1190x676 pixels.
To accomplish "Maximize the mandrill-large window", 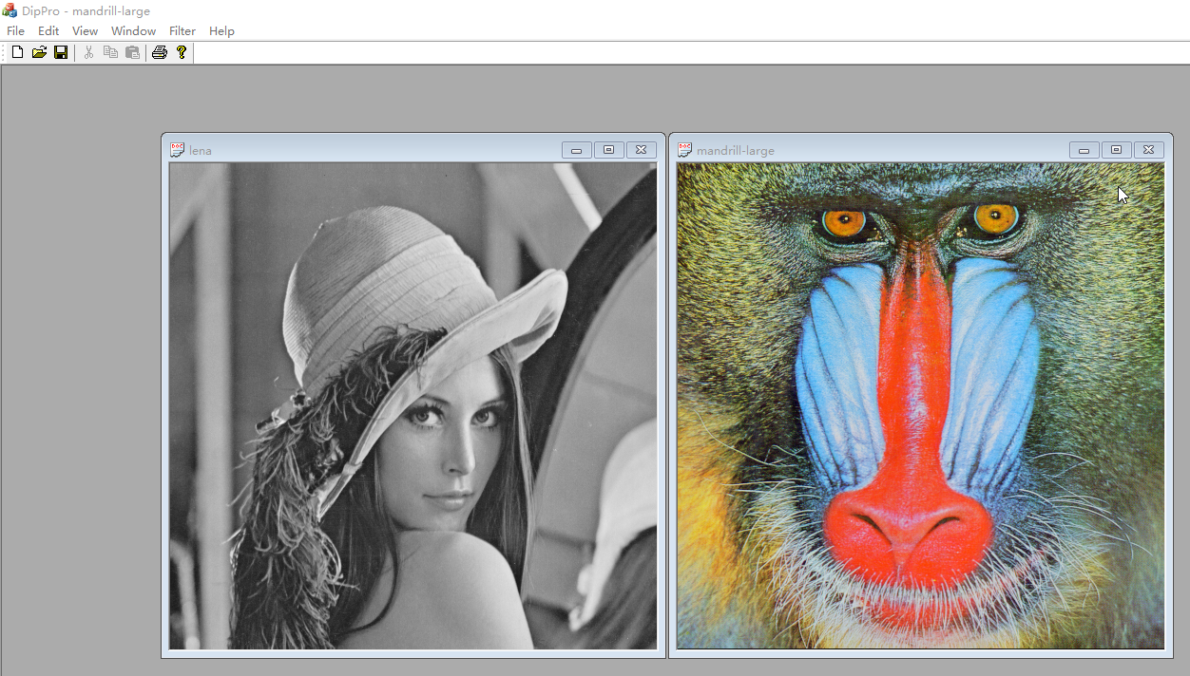I will click(1117, 150).
